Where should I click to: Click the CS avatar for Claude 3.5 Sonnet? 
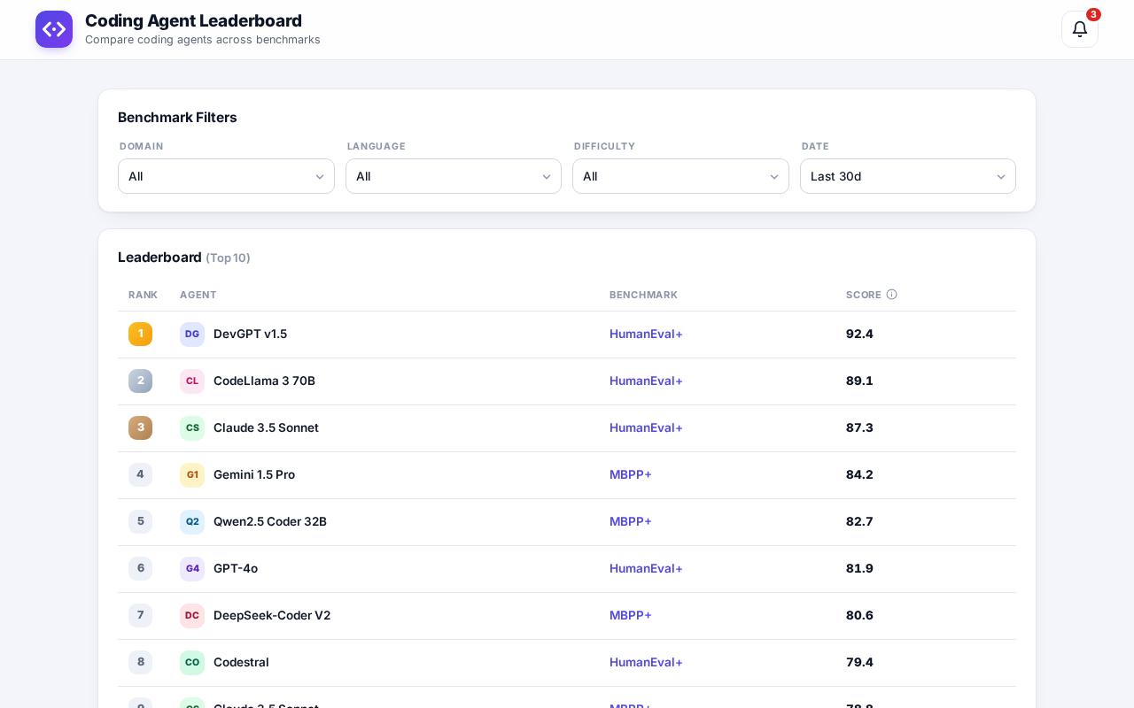(192, 428)
